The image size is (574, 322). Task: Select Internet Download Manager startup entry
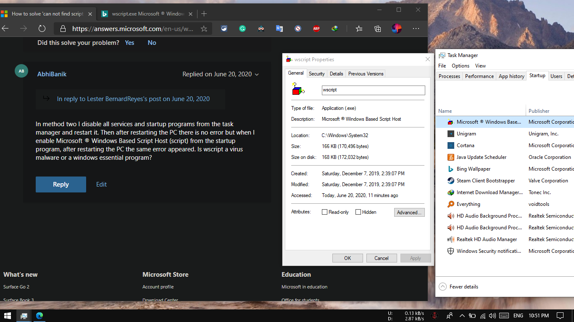[x=505, y=192]
